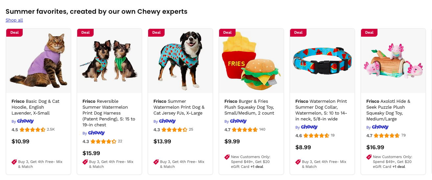Screen dimensions: 432x180
Task: Click Frisco Axolotl Hide & Seek title
Action: click(388, 110)
